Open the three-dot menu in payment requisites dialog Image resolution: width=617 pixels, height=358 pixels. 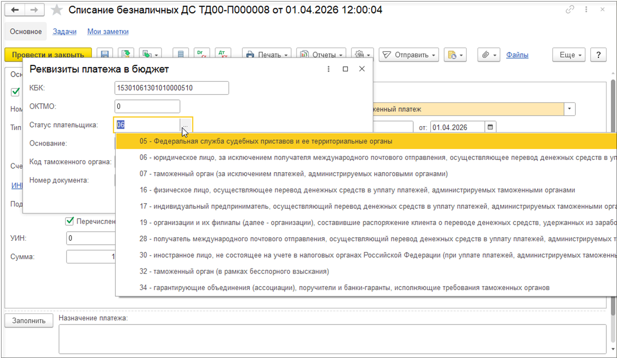(x=328, y=69)
